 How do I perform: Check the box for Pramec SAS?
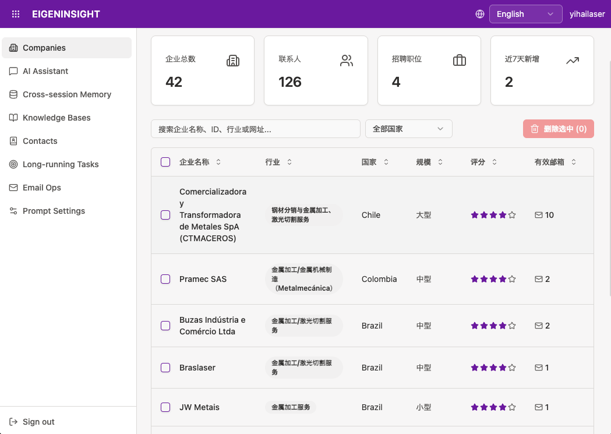[165, 279]
